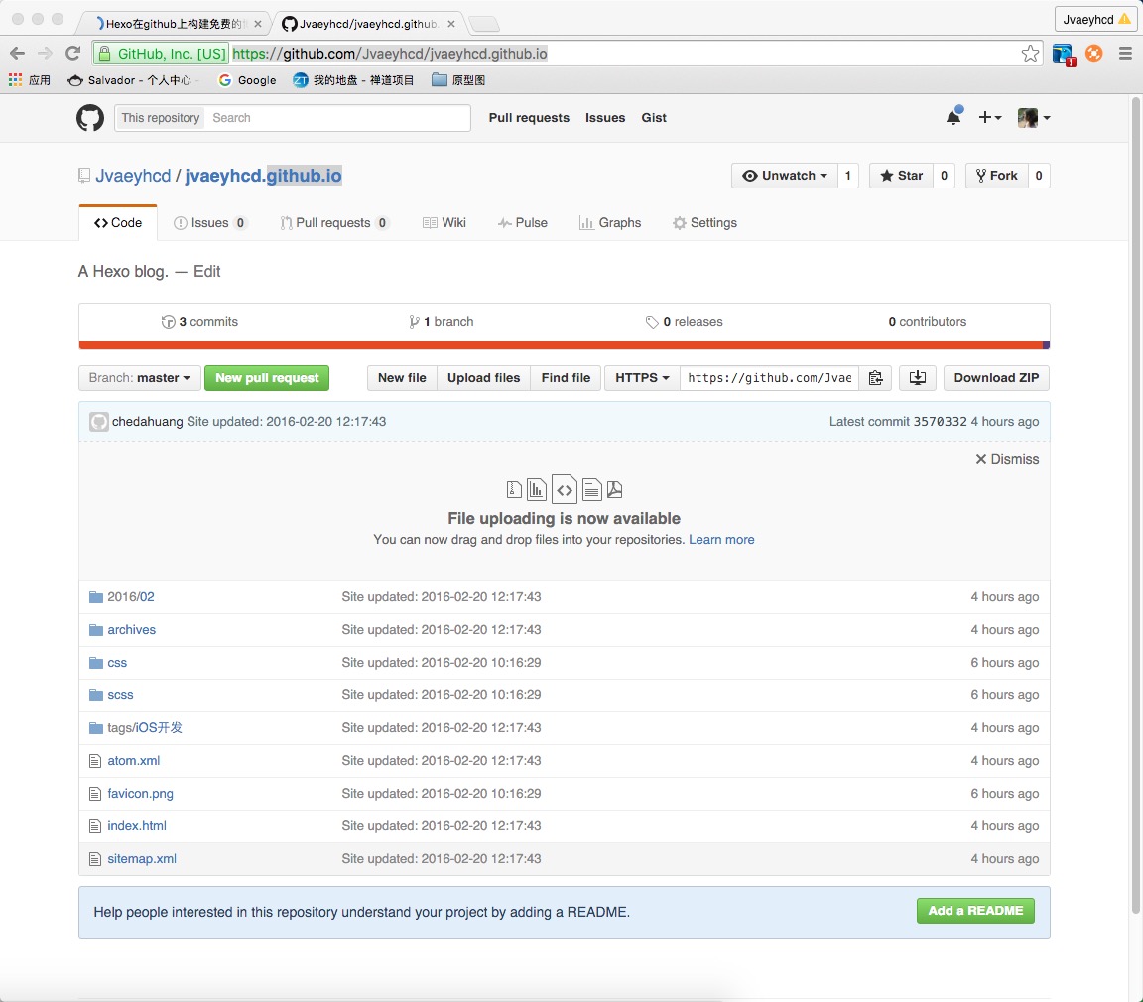This screenshot has height=1002, width=1143.
Task: Close the Hexo tab
Action: point(257,24)
